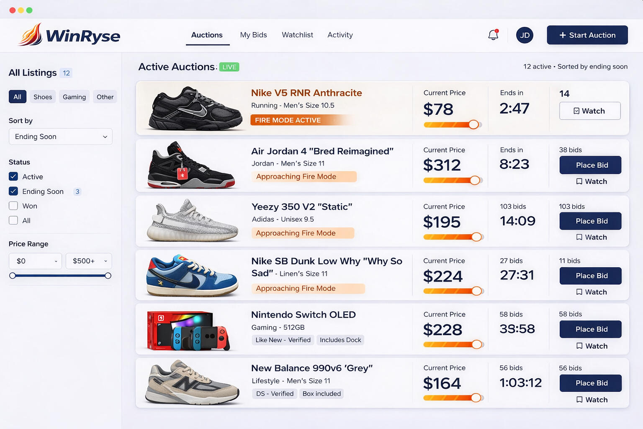The width and height of the screenshot is (643, 429).
Task: Expand the $500+ maximum price dropdown
Action: coord(89,261)
